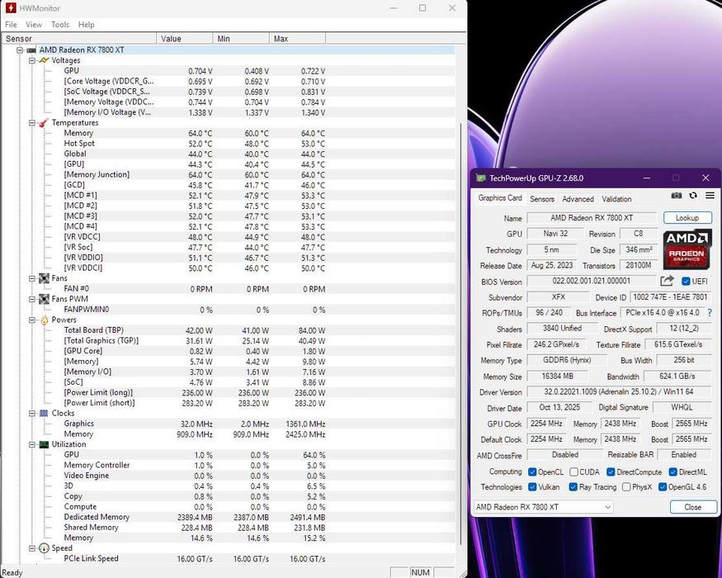Screen dimensions: 722x578
Task: Collapse the Temperatures tree branch
Action: (x=32, y=122)
